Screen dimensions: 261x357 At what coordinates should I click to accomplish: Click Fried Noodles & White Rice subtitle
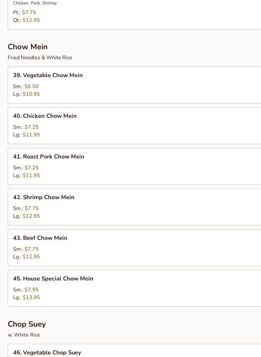point(40,58)
